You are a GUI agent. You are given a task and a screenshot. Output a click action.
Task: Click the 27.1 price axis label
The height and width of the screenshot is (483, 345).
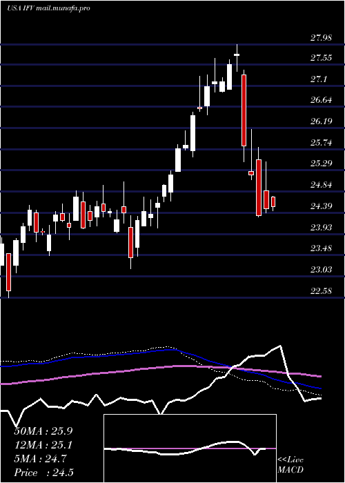tap(319, 79)
